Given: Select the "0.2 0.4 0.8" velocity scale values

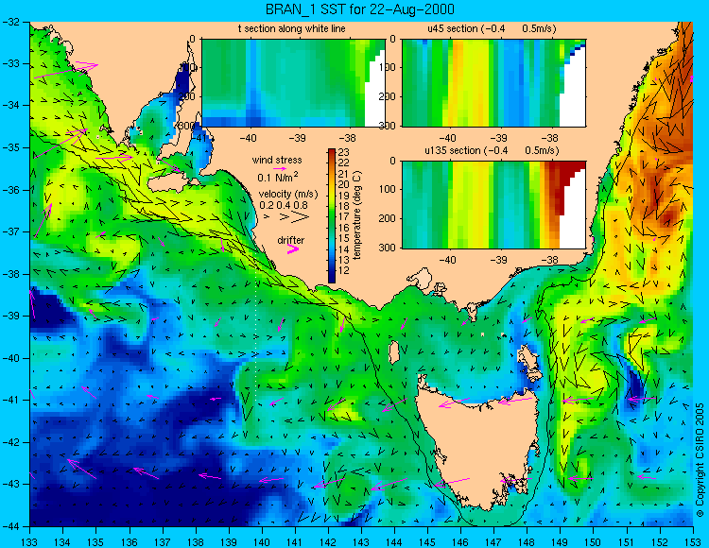Looking at the screenshot, I should pos(284,205).
